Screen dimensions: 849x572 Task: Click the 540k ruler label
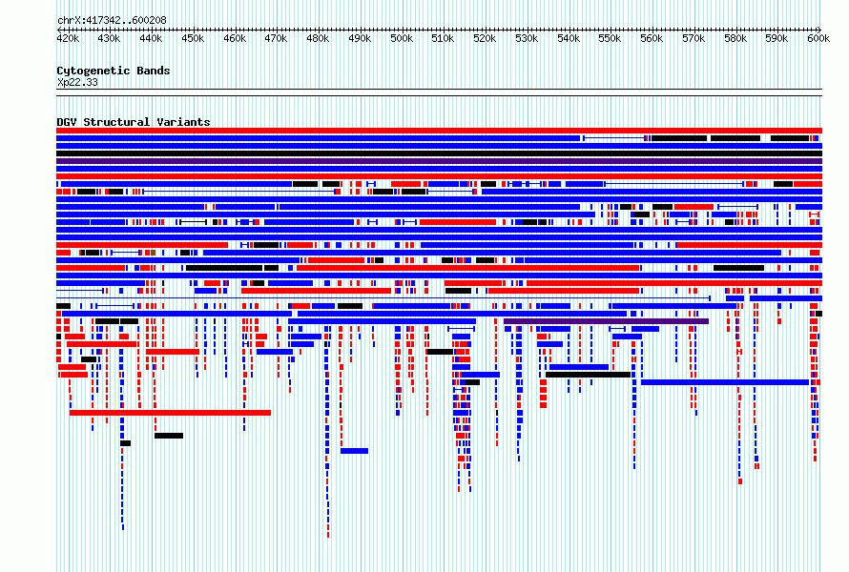click(x=568, y=38)
